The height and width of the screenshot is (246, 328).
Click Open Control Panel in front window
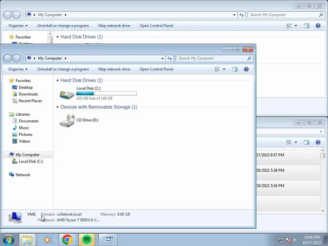point(156,69)
